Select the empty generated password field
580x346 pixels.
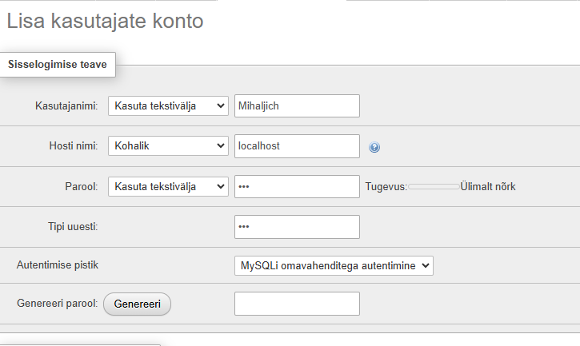pyautogui.click(x=297, y=304)
